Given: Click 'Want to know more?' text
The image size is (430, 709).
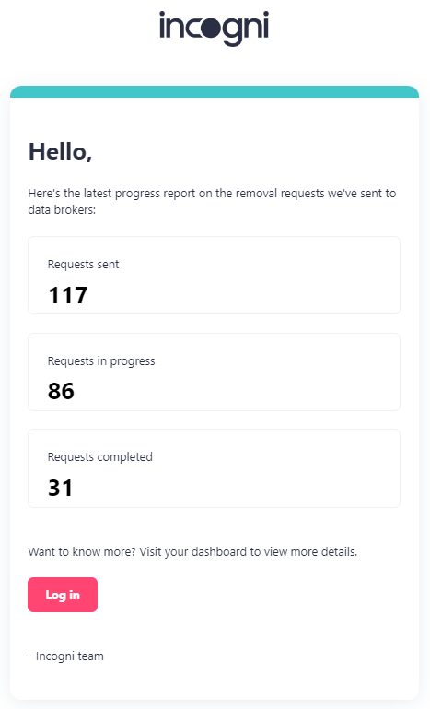Looking at the screenshot, I should click(82, 552).
